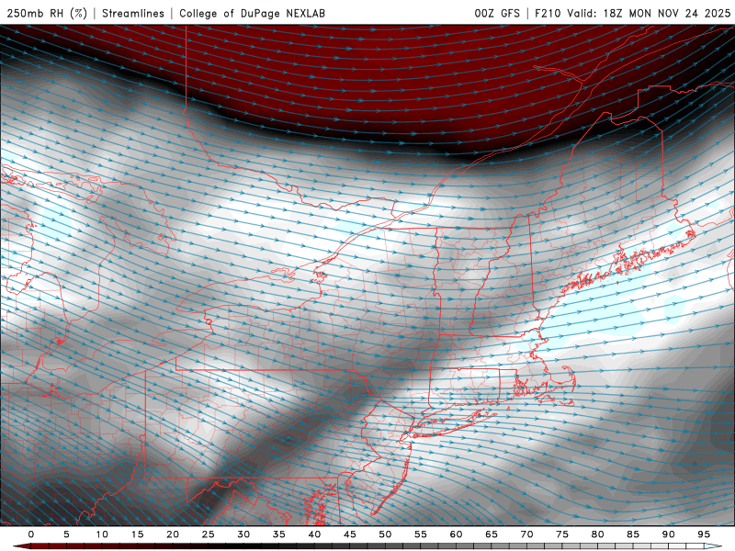Click the '60' value on the color scale

[x=456, y=534]
